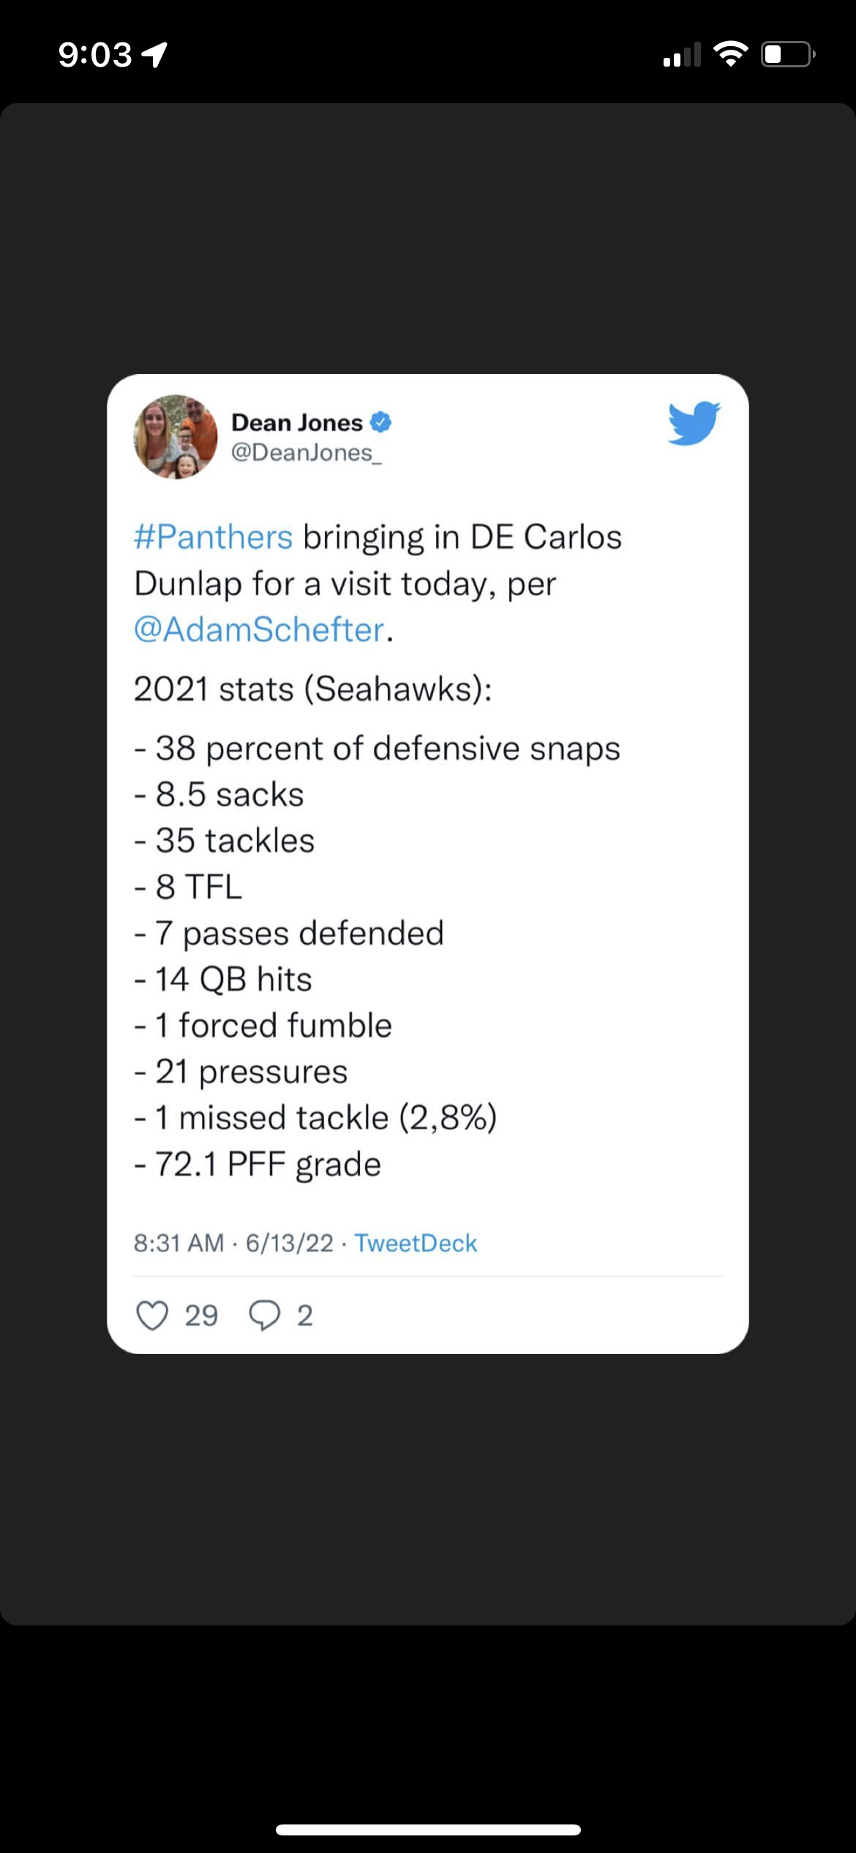Tap the 9:03 clock in status bar
This screenshot has width=856, height=1853.
(95, 55)
